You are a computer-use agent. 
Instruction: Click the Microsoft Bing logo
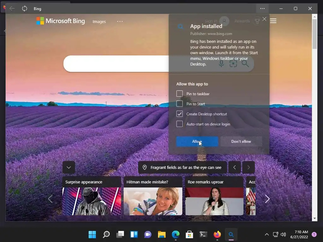(61, 21)
